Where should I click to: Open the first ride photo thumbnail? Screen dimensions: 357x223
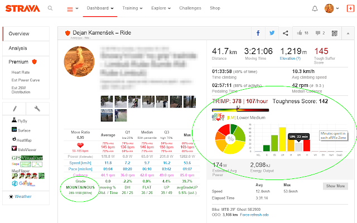[107, 101]
